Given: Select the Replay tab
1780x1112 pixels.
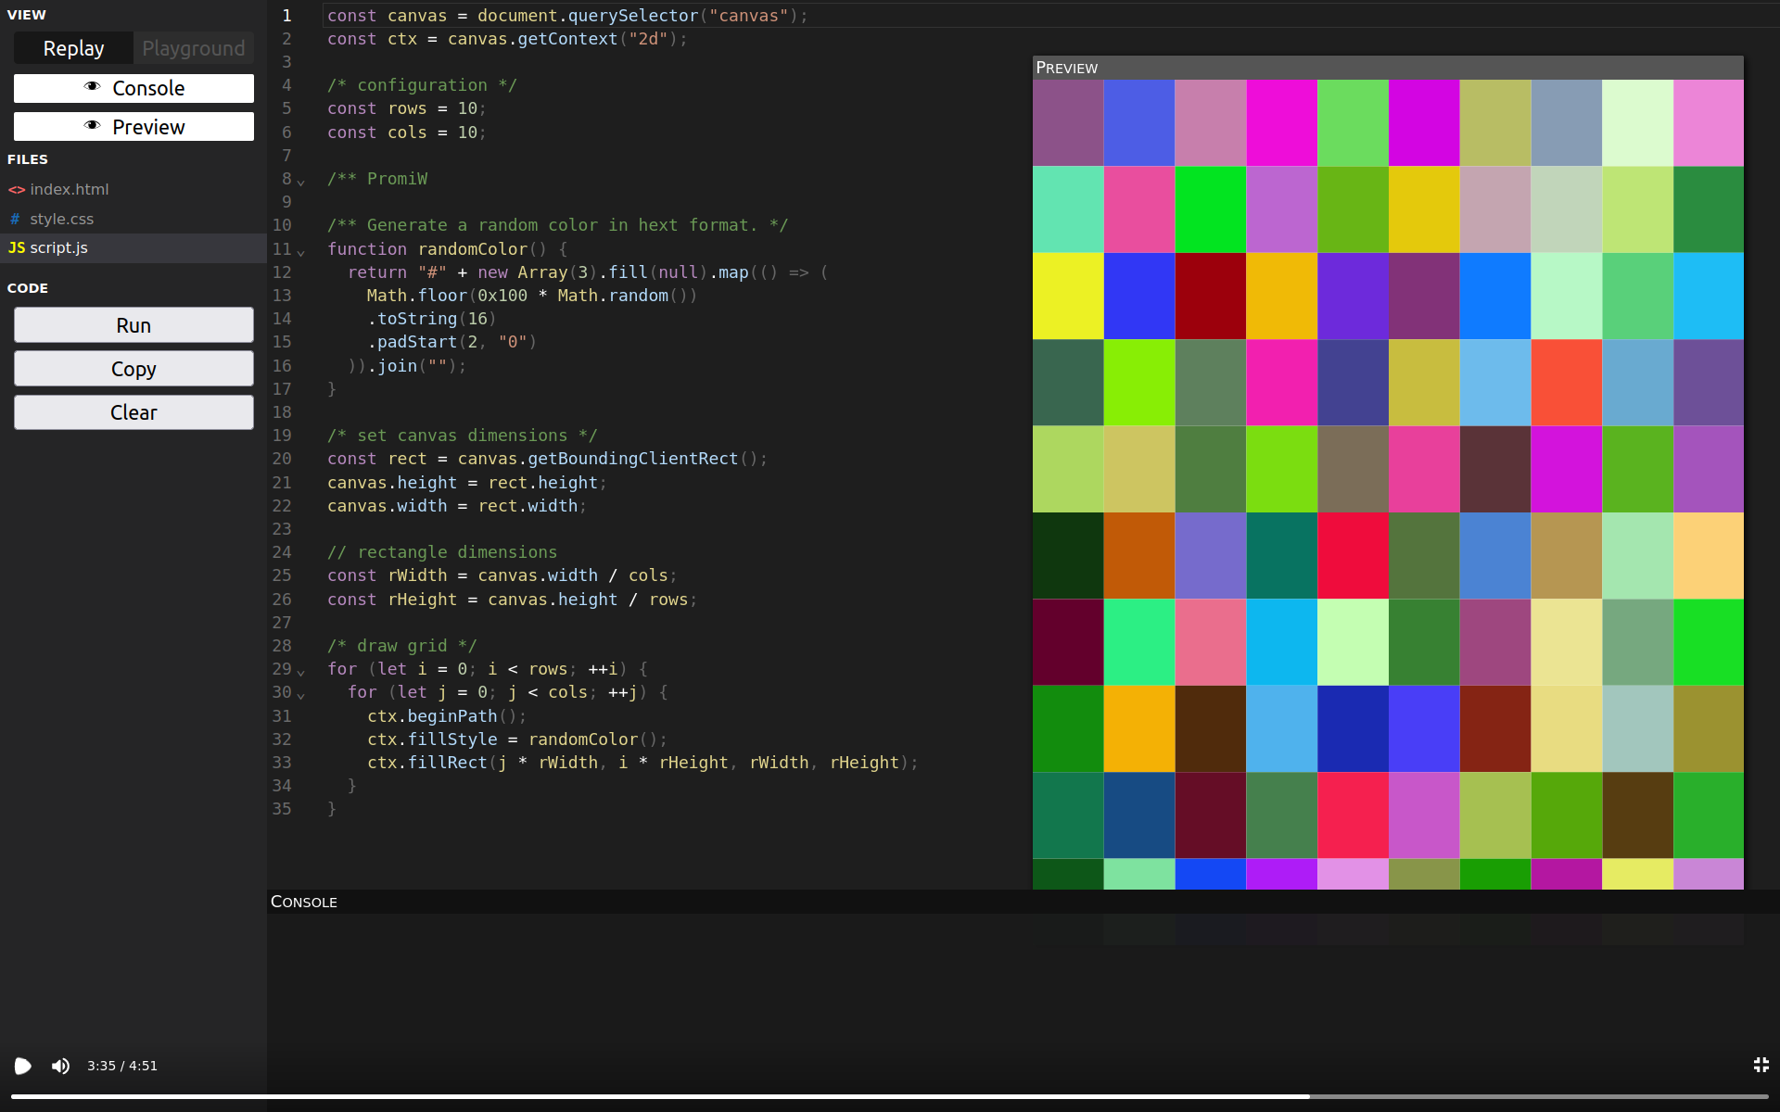Looking at the screenshot, I should (x=73, y=47).
